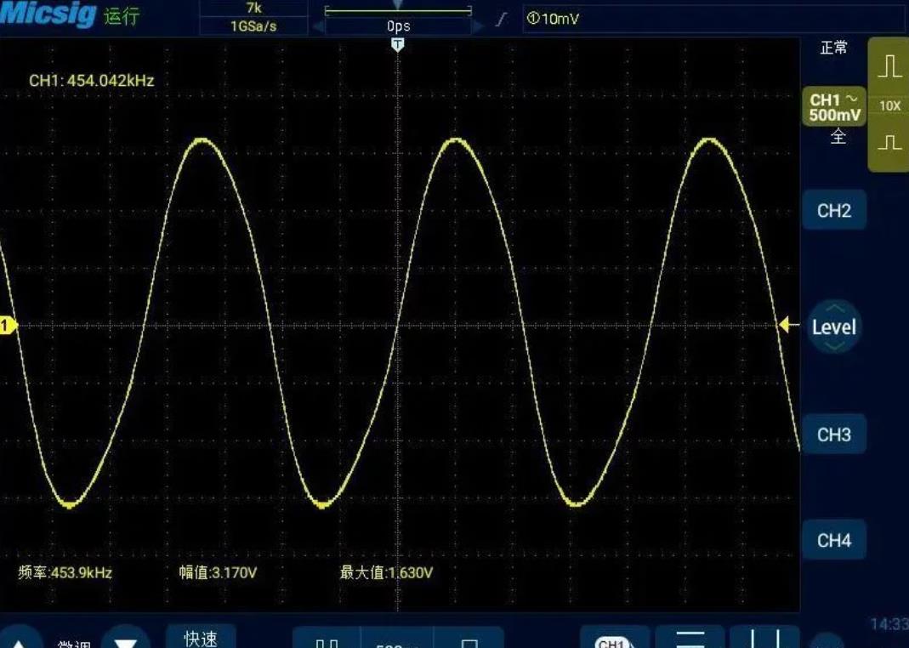Image resolution: width=909 pixels, height=648 pixels.
Task: Tap the lower pulse icon below 10X
Action: coord(889,142)
